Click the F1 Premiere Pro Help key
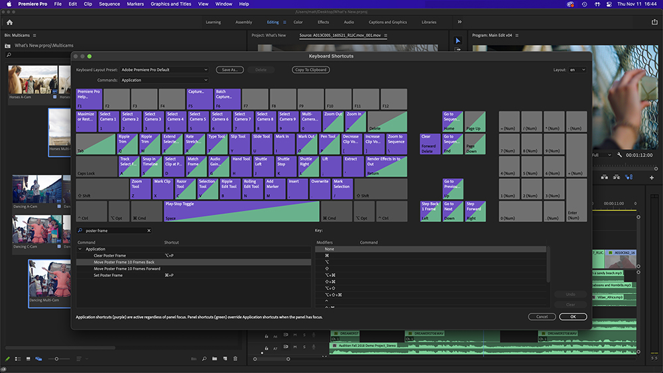The image size is (663, 373). 90,99
